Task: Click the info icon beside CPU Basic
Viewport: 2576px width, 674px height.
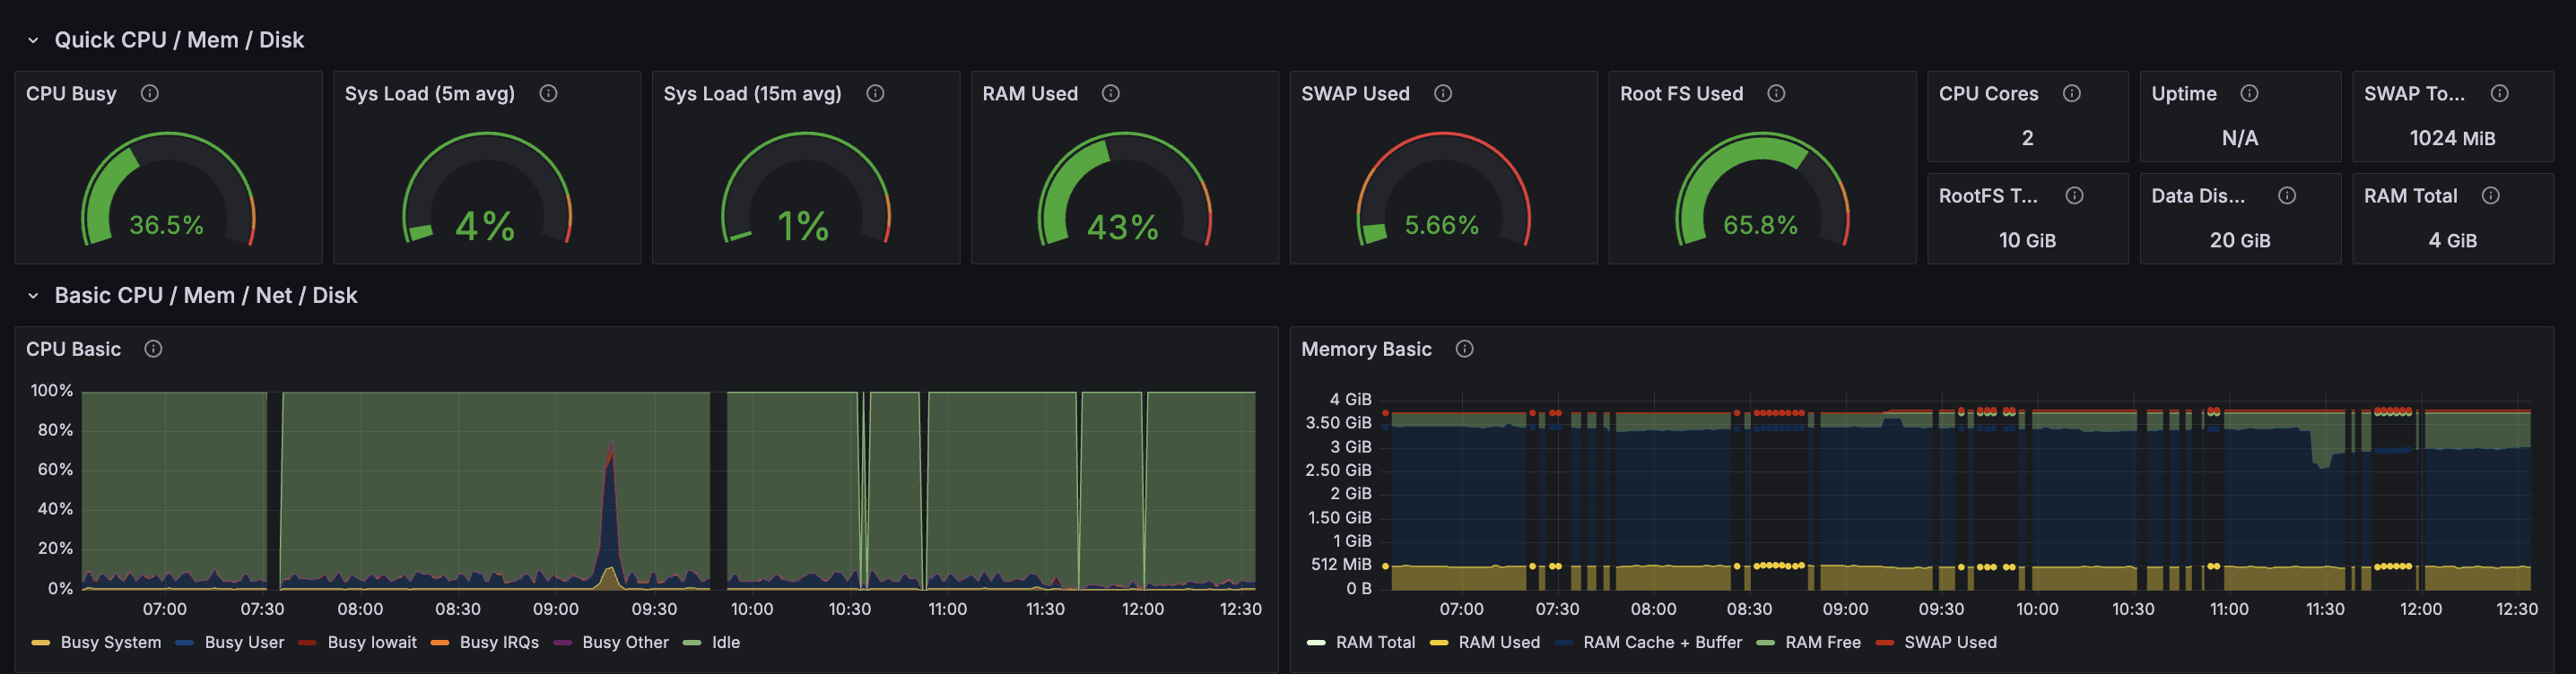Action: (x=153, y=349)
